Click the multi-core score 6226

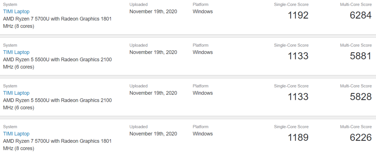pos(361,137)
